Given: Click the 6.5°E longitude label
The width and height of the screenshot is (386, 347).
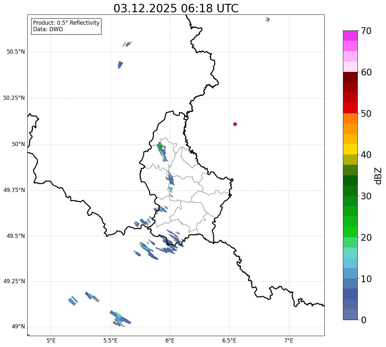Looking at the screenshot, I should tap(229, 341).
